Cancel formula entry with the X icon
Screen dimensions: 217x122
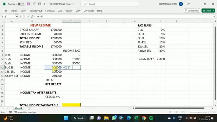pos(24,17)
